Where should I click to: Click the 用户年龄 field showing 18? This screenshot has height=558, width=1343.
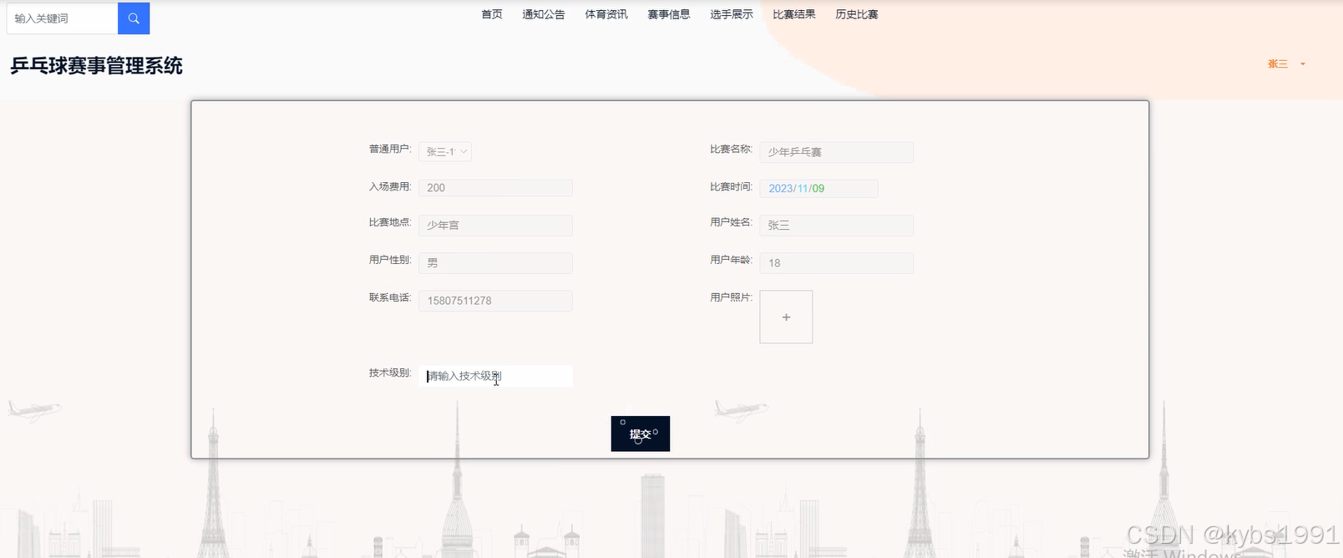pyautogui.click(x=836, y=262)
